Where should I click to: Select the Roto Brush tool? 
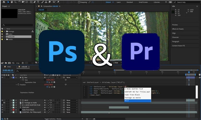tap(54, 2)
